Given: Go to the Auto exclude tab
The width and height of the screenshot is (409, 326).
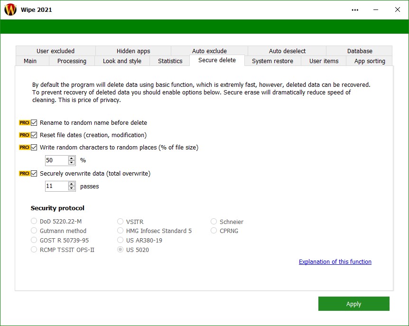Looking at the screenshot, I should click(x=209, y=51).
